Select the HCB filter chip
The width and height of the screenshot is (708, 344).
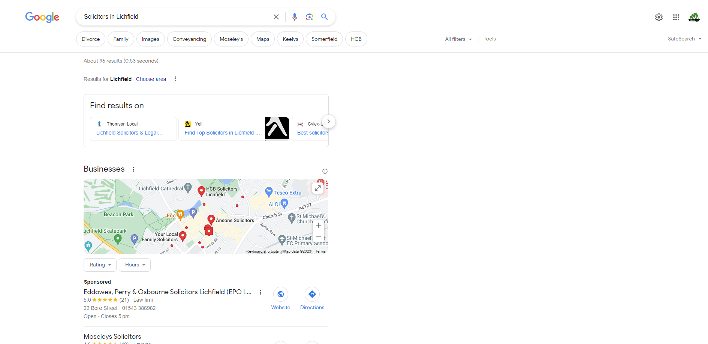pyautogui.click(x=356, y=39)
